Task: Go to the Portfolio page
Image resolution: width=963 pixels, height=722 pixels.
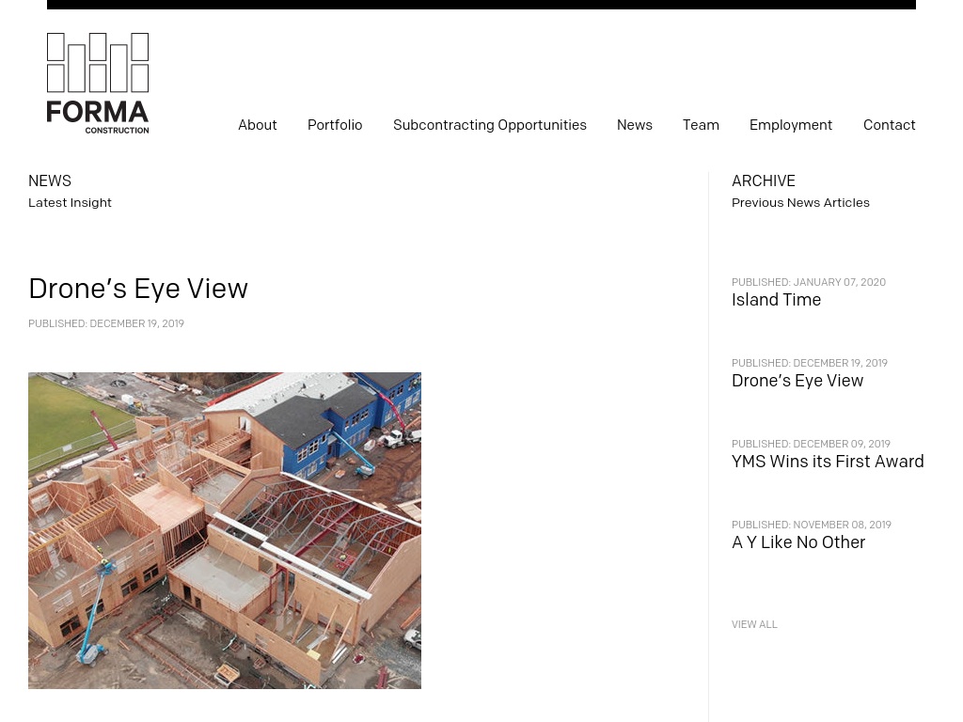Action: 335,125
